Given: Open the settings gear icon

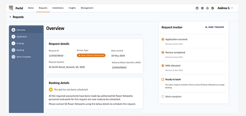Looking at the screenshot, I should coord(202,8).
